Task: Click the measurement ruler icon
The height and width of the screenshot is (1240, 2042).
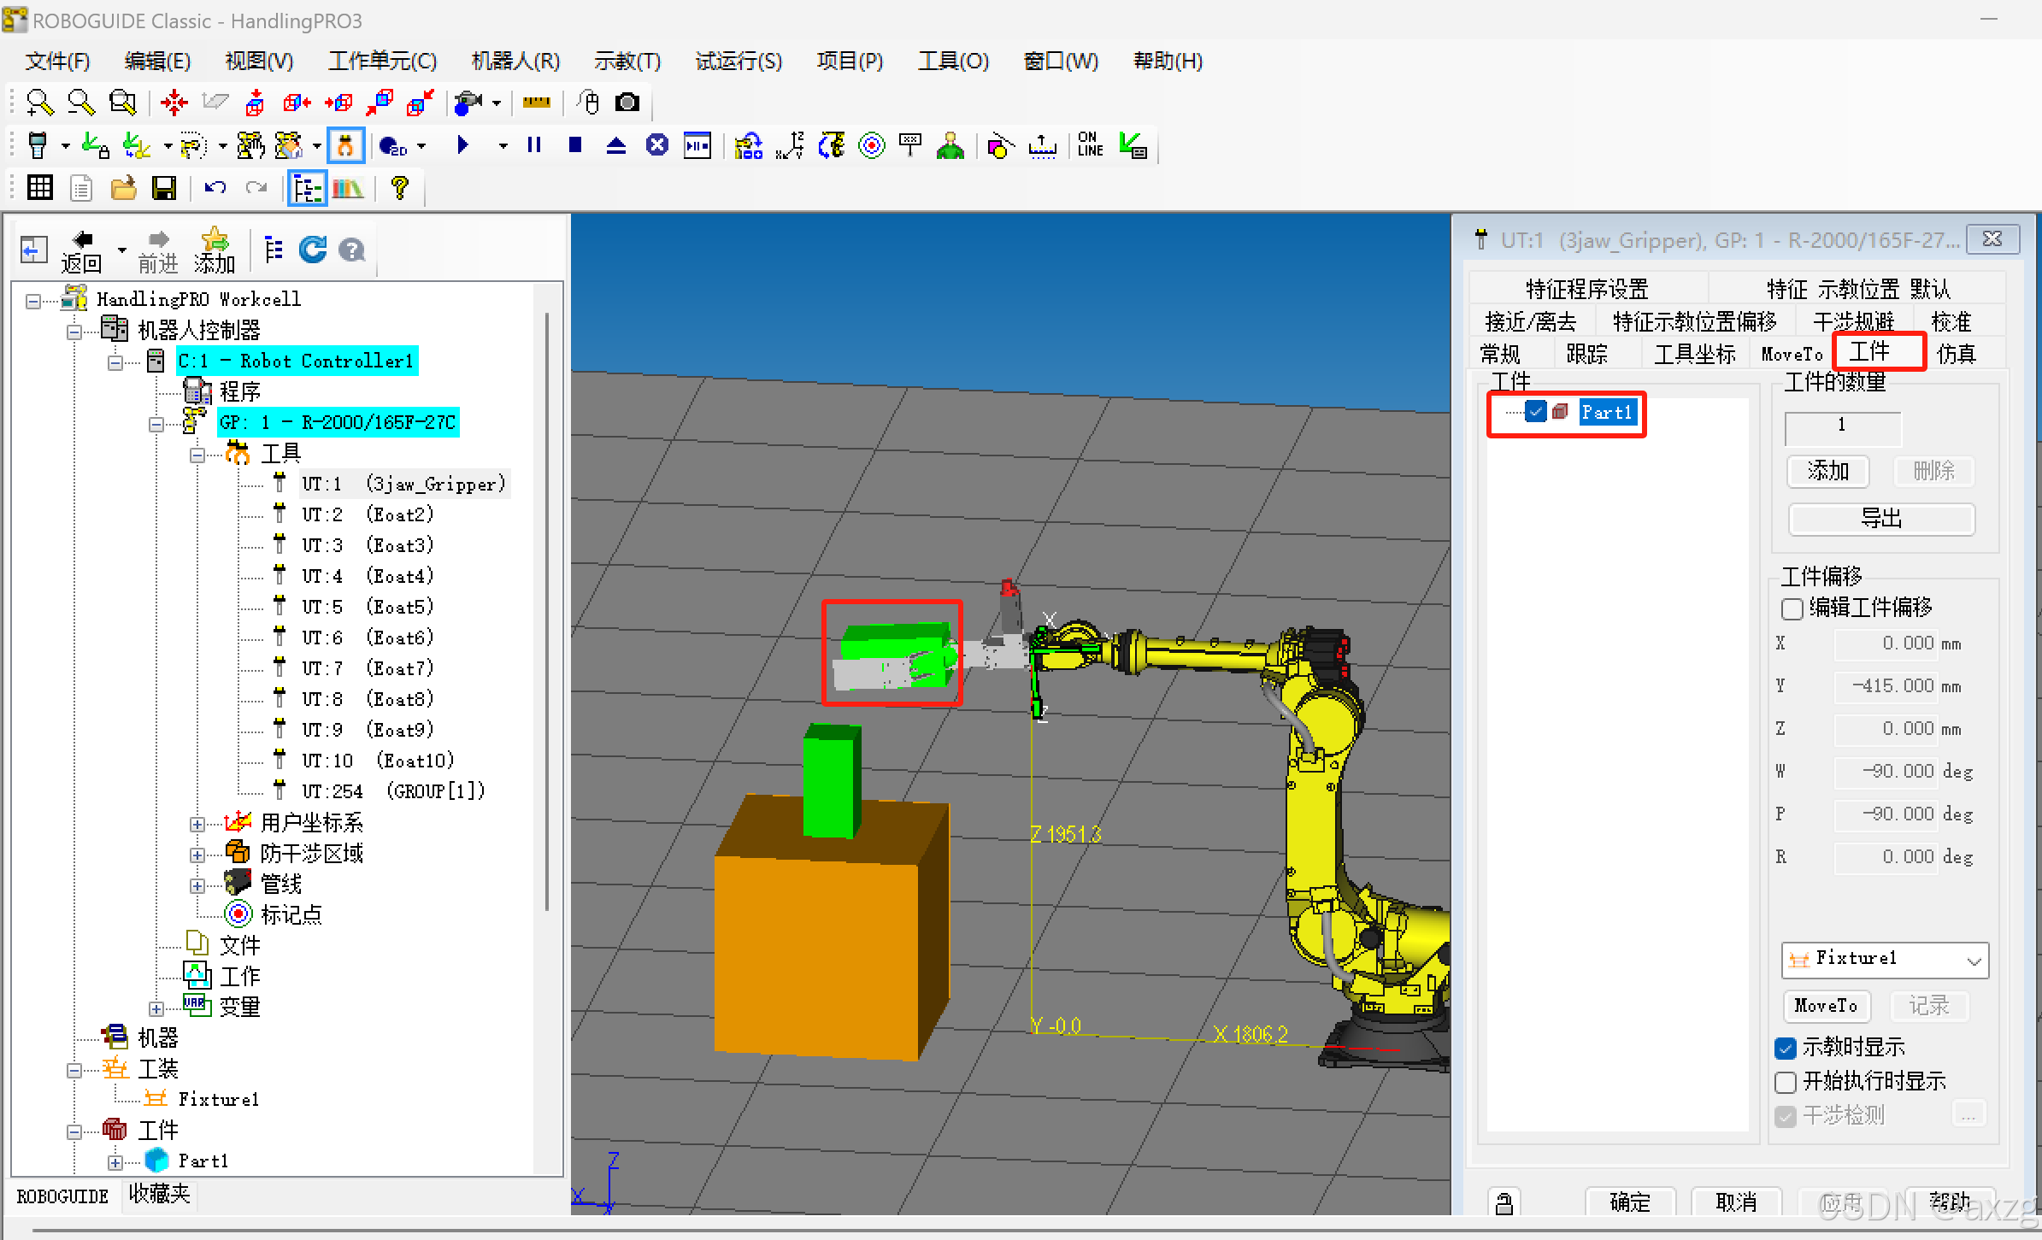Action: coord(537,103)
